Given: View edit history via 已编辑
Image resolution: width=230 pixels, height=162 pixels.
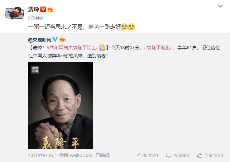Looking at the screenshot, I should tap(103, 155).
